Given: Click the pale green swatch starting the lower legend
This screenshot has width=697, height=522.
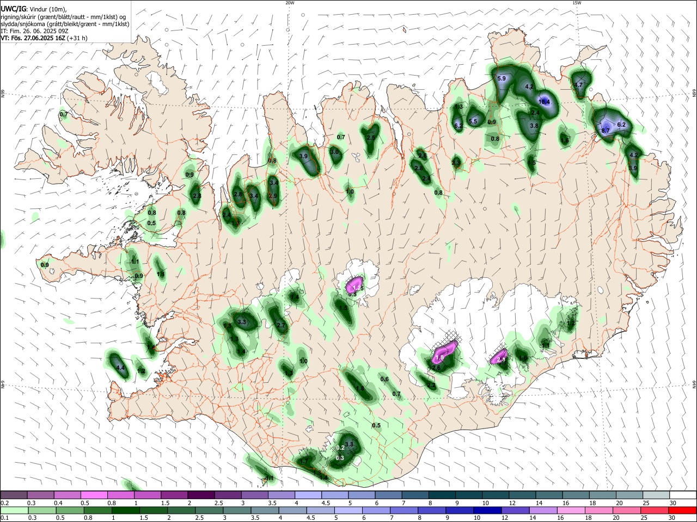Looking at the screenshot, I should [14, 510].
